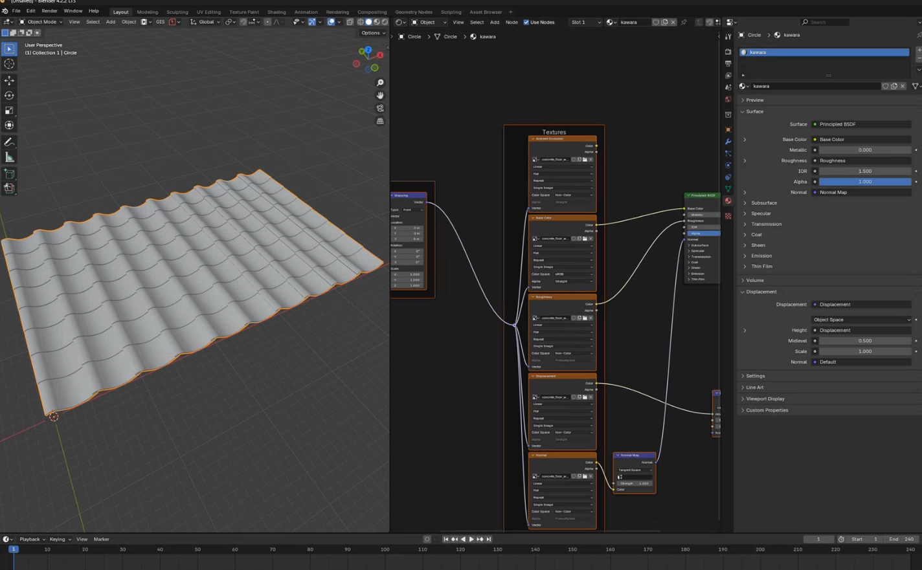Open the Render menu
Image resolution: width=922 pixels, height=570 pixels.
[49, 11]
